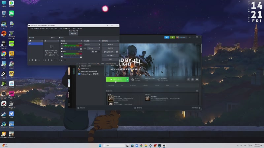Open Steam green notifications bell
Screen dimensions: 264x148
(x=173, y=37)
